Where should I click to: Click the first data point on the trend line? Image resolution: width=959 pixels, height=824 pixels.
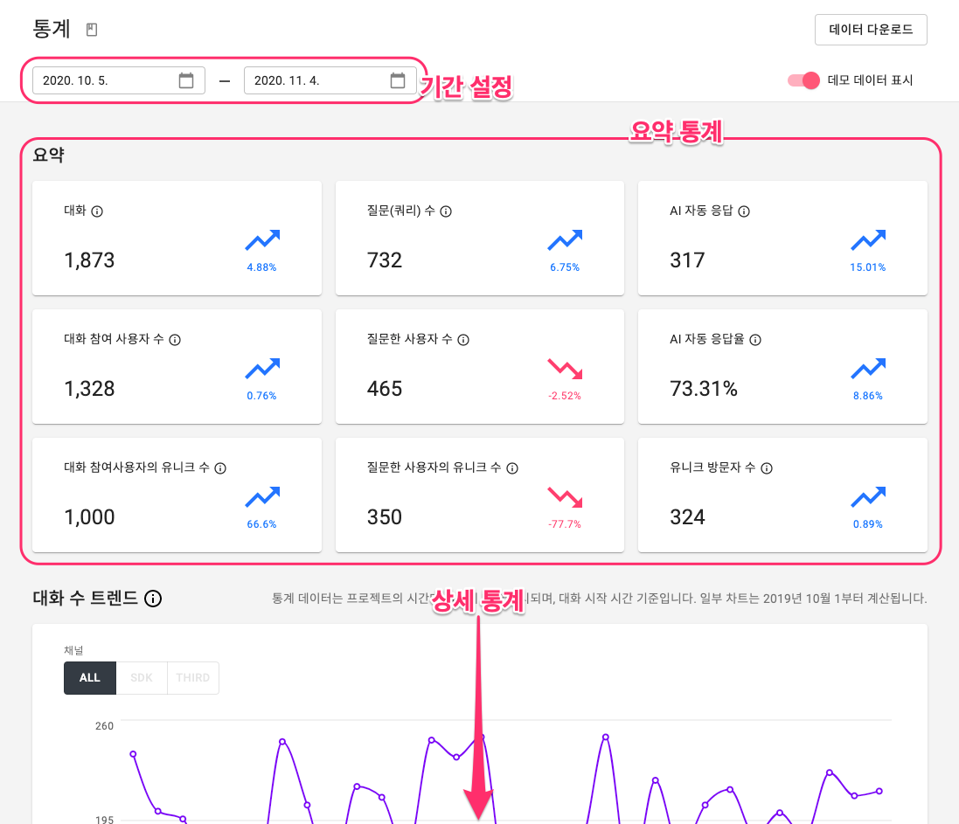click(134, 754)
